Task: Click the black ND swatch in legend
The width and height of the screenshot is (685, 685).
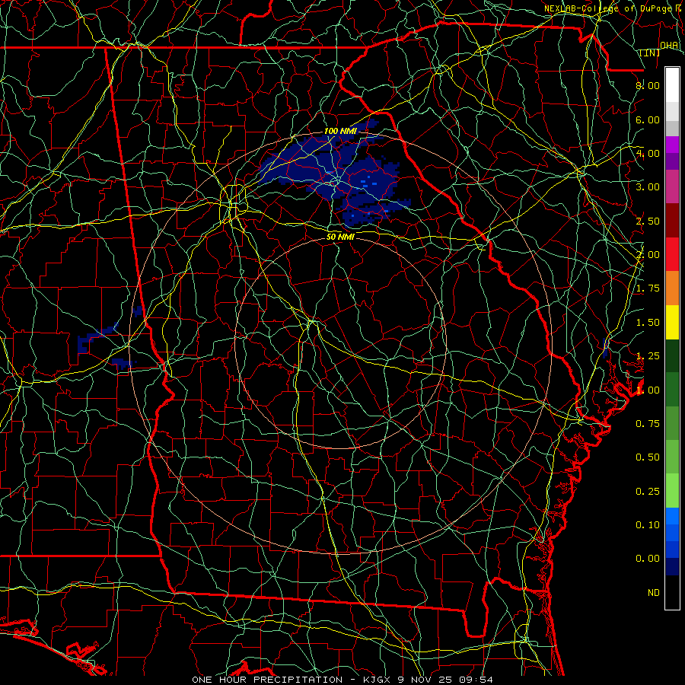Action: (x=672, y=592)
